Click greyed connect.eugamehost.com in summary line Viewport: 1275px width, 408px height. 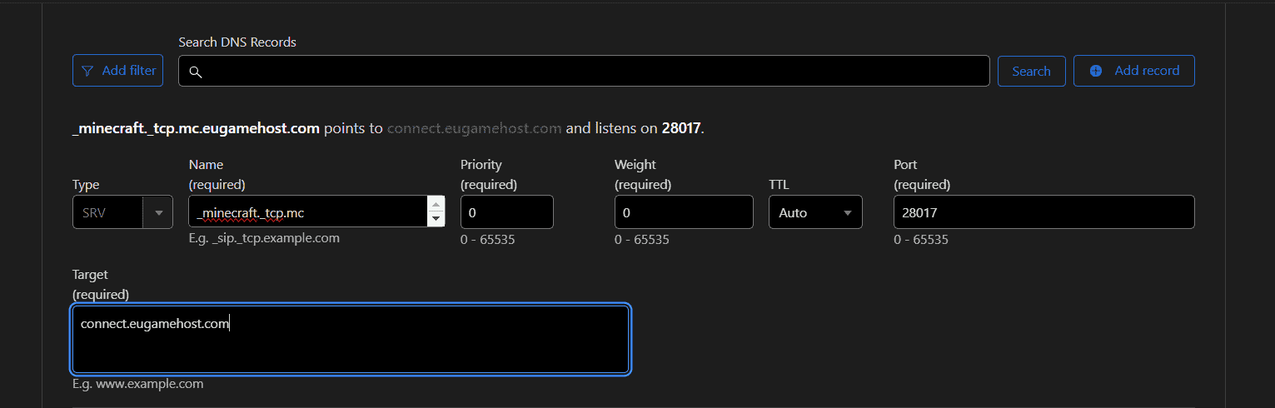coord(475,128)
